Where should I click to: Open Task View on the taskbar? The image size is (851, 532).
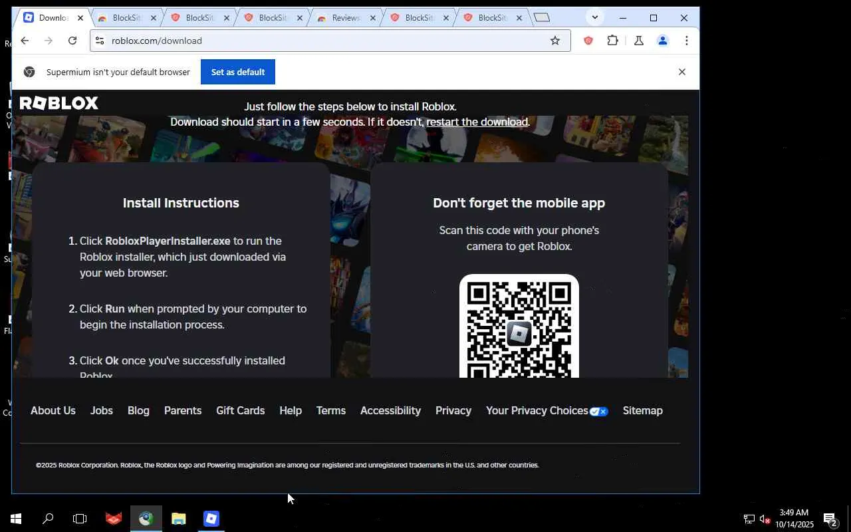(80, 519)
